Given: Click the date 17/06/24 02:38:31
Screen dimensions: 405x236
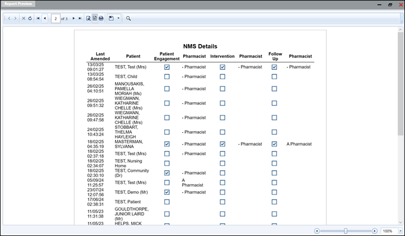Looking at the screenshot, I should (x=96, y=202).
